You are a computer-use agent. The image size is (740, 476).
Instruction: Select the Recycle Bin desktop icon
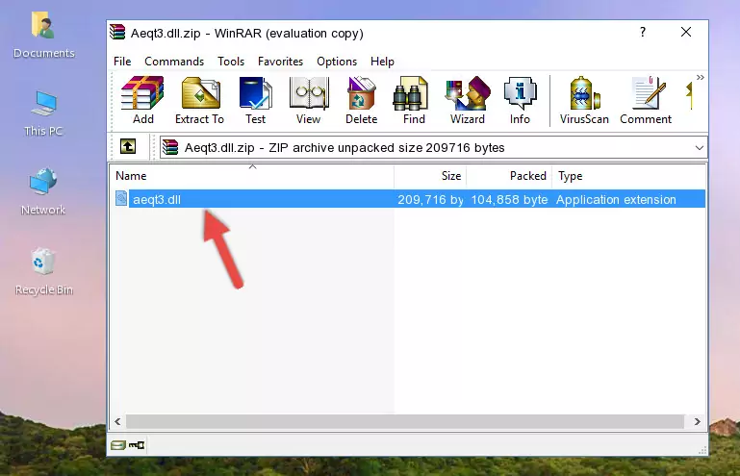coord(43,271)
